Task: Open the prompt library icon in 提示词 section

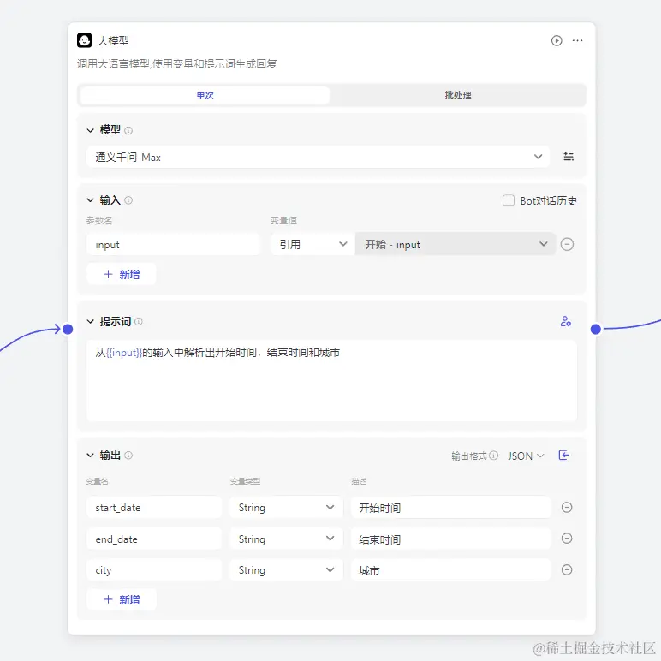Action: tap(565, 321)
